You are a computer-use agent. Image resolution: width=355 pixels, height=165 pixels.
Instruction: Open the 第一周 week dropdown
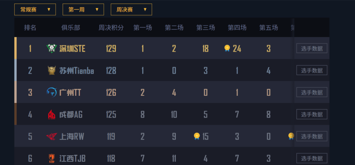click(83, 10)
